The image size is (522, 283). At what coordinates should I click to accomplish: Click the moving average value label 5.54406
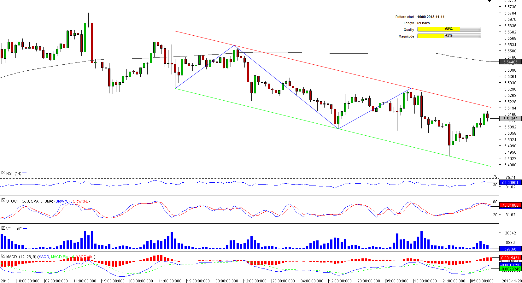click(x=510, y=62)
